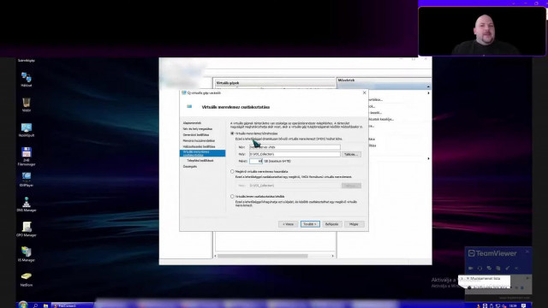Click the TeamViewer whiteboard pen icon

508,268
